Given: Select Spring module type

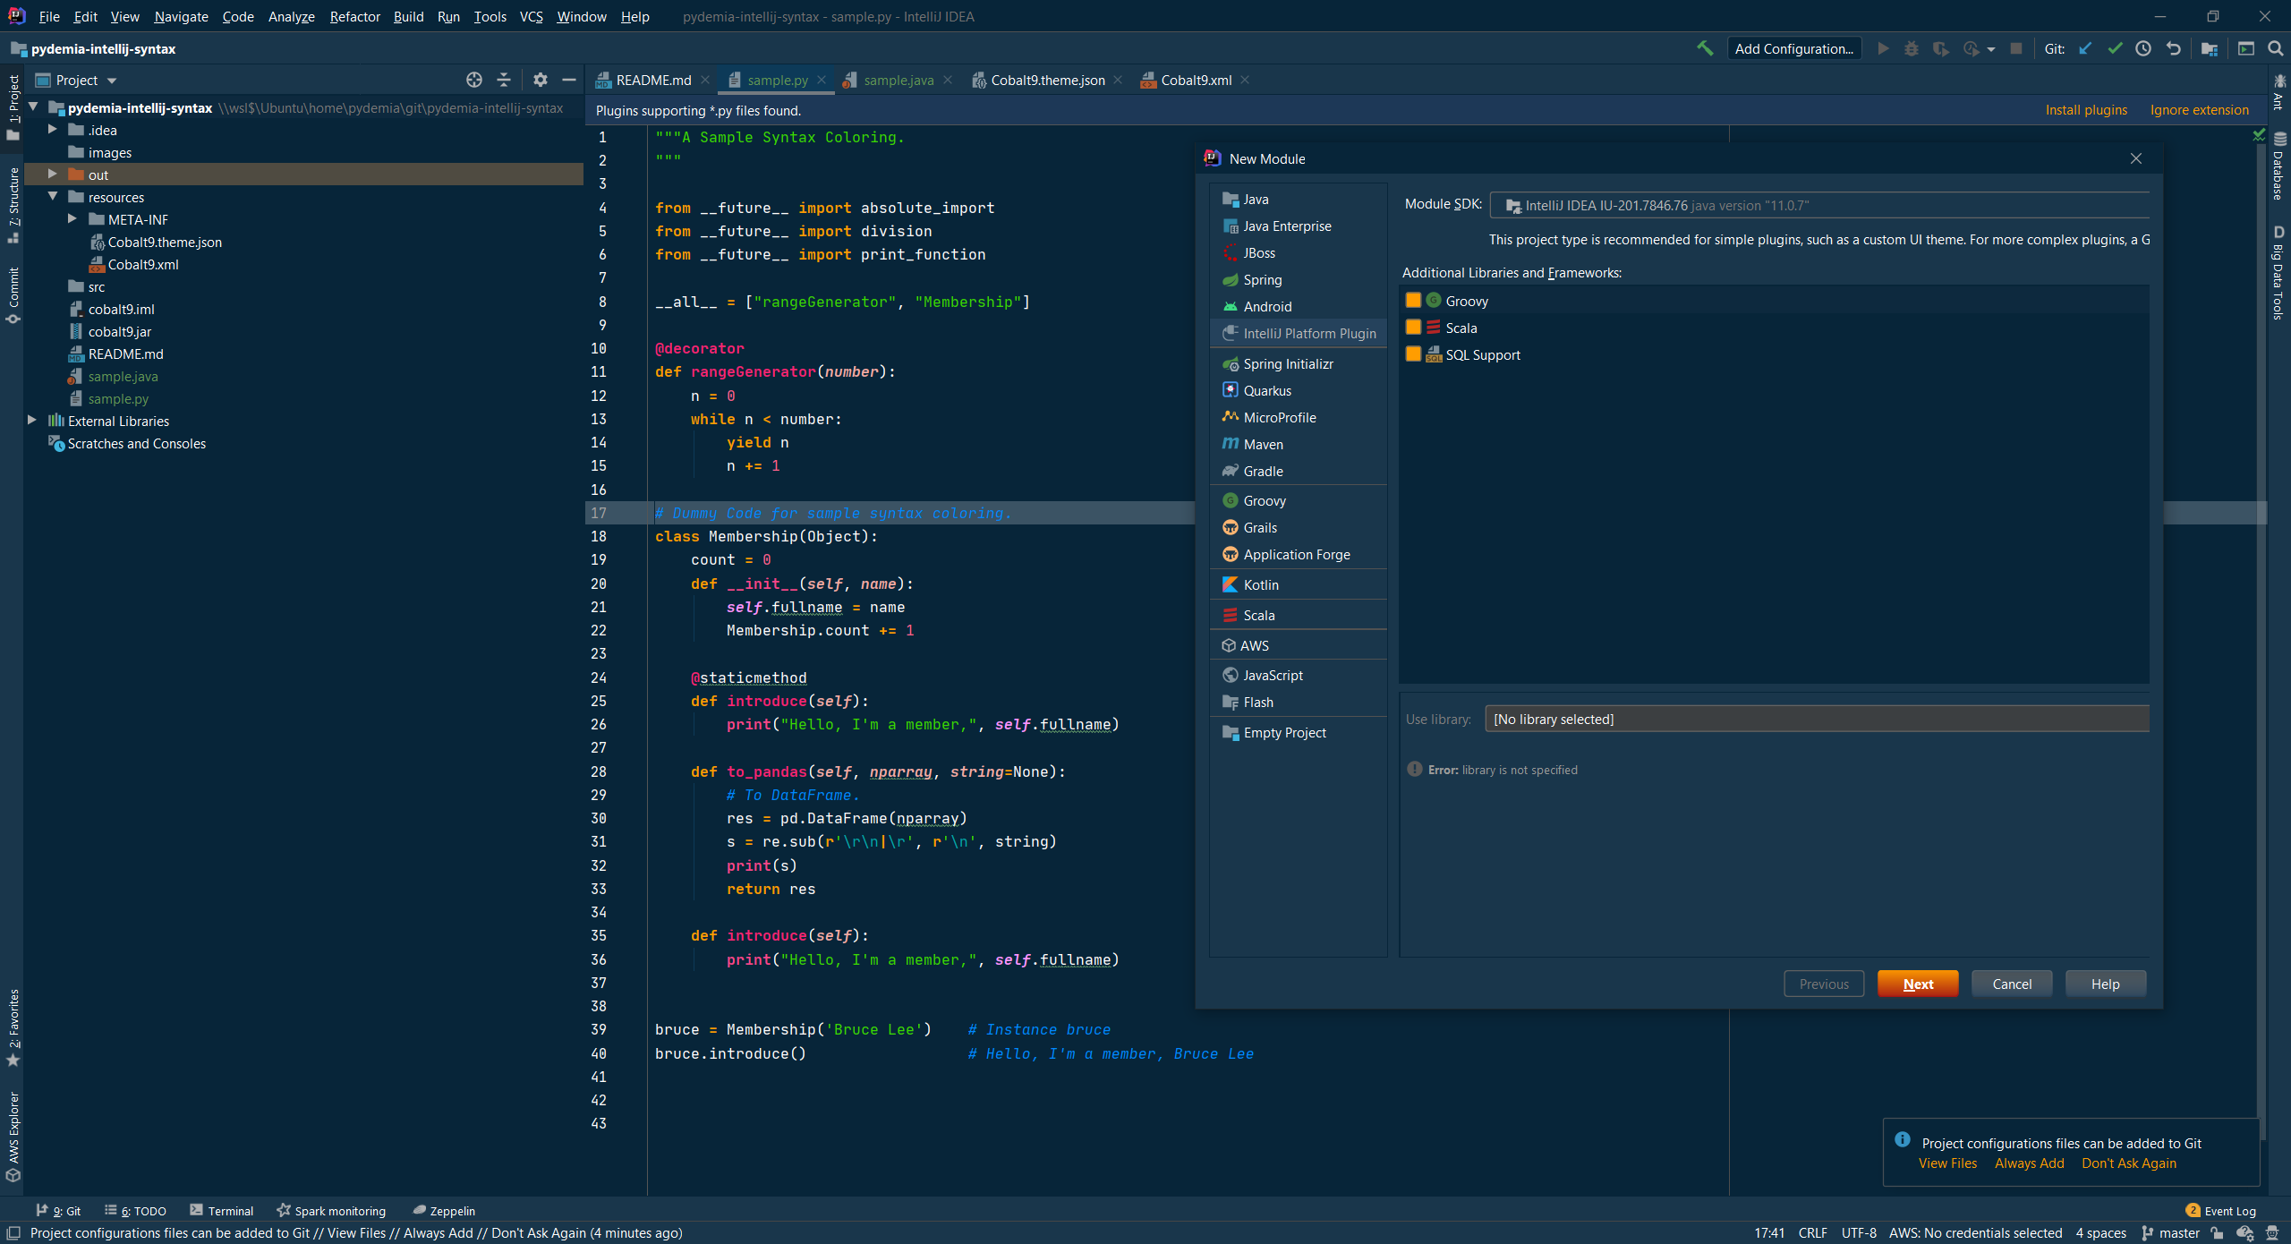Looking at the screenshot, I should [x=1298, y=280].
